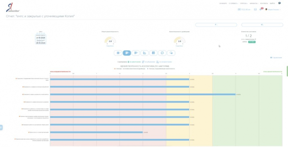The height and width of the screenshot is (147, 288).
Task: Open the О СЕРВИСЕ menu
Action: pos(234,4)
